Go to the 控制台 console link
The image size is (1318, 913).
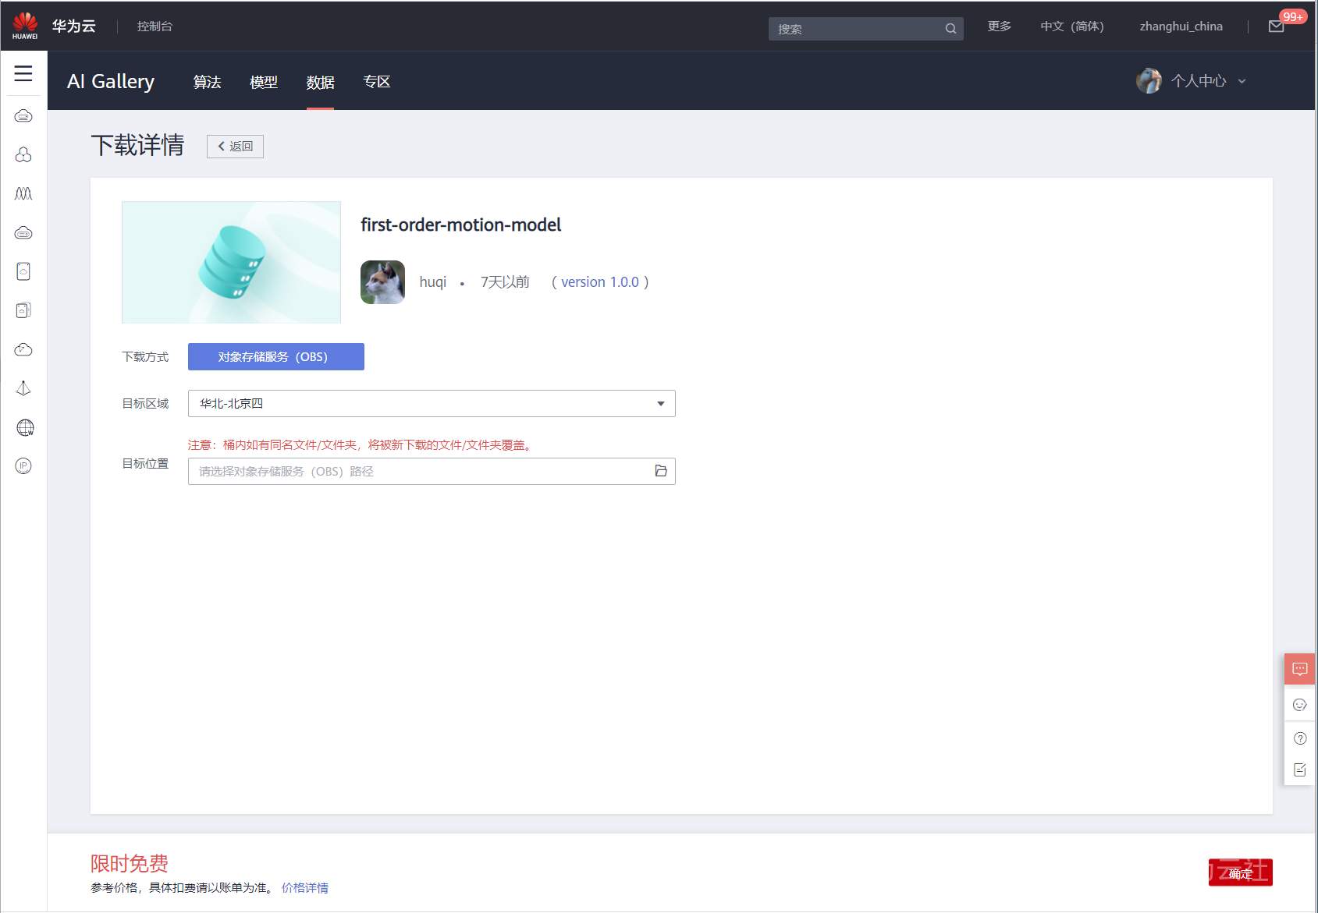pos(155,27)
